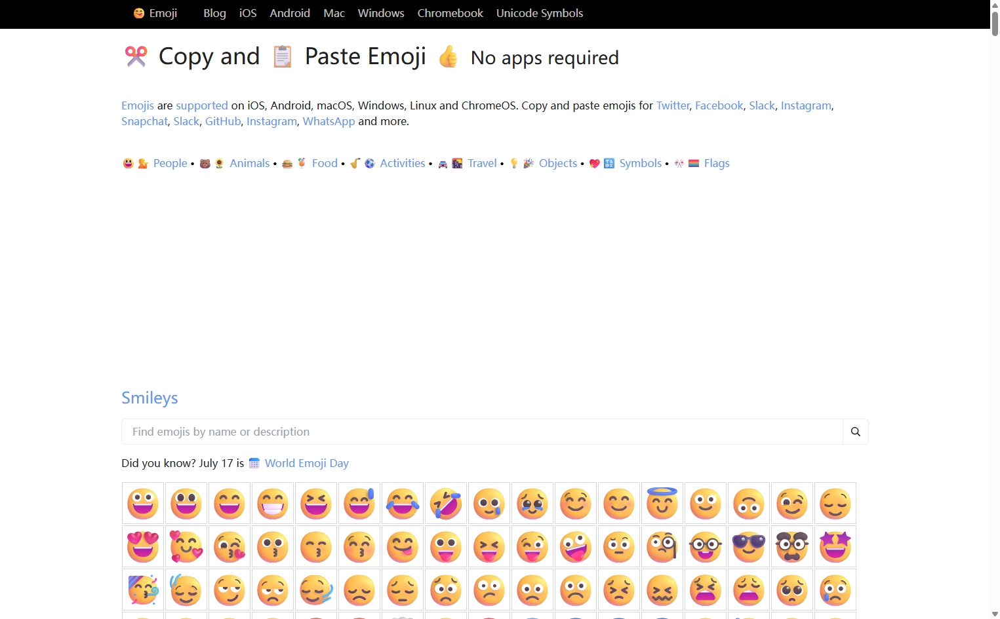Copy the winking face emoji

click(792, 504)
